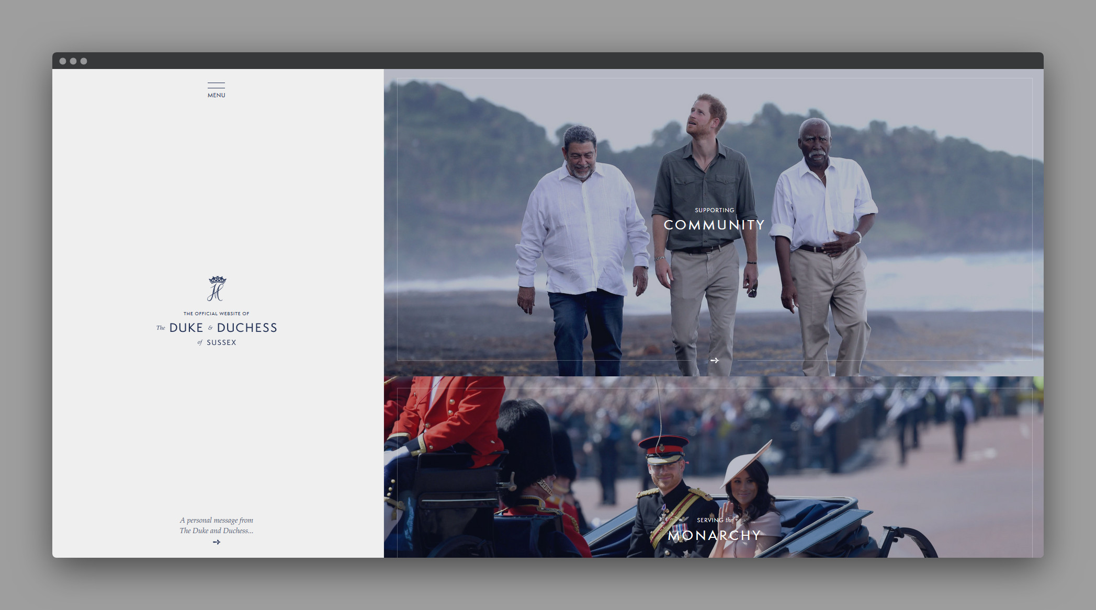Click the third window control dot
1096x610 pixels.
tap(84, 61)
